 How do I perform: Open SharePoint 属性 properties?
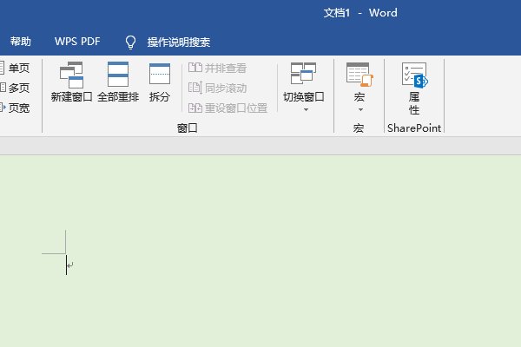coord(414,88)
